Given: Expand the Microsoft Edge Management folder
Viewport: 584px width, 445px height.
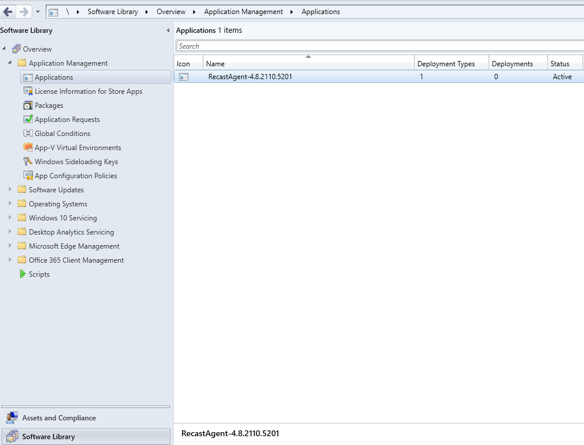Looking at the screenshot, I should (x=10, y=246).
